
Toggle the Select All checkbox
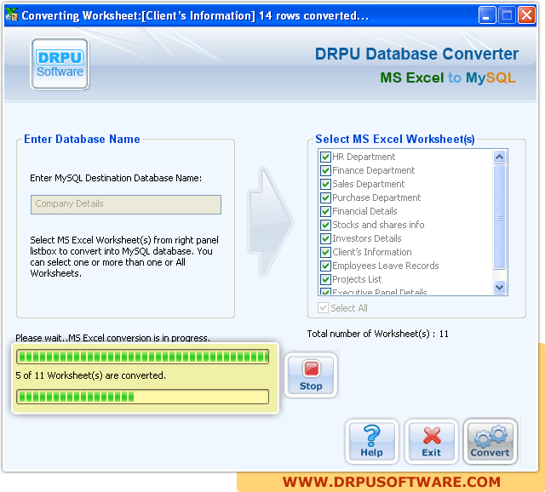[323, 308]
